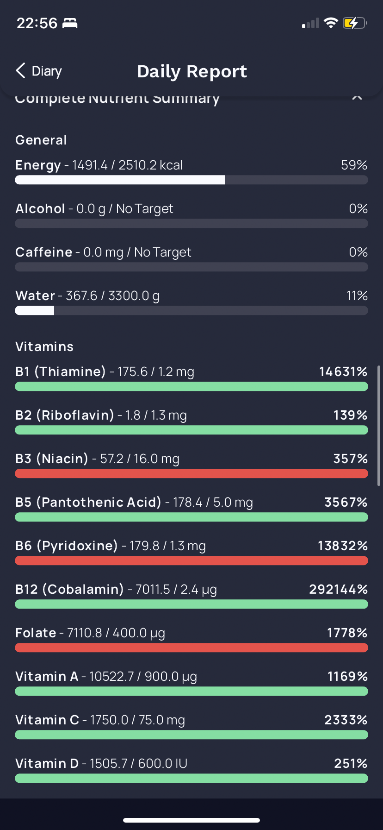Open the Energy nutrient row
This screenshot has width=383, height=830.
click(191, 172)
